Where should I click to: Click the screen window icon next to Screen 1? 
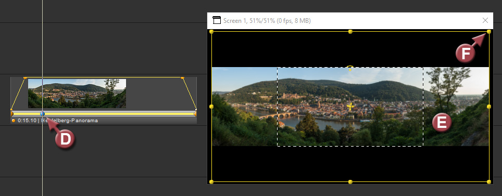(x=217, y=20)
